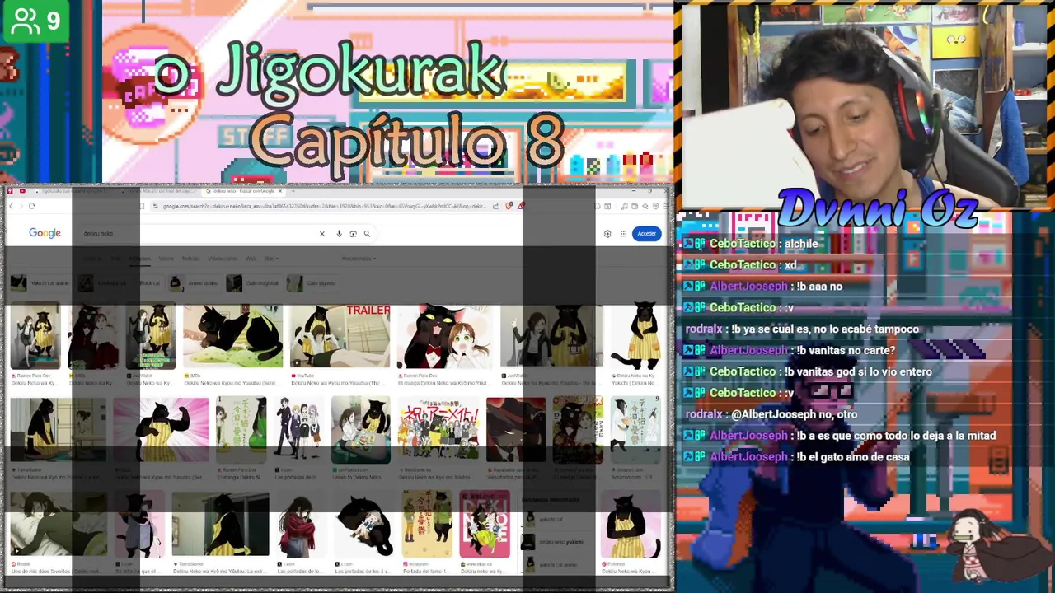
Task: Open the YouTube TRAILER image result
Action: [x=340, y=336]
